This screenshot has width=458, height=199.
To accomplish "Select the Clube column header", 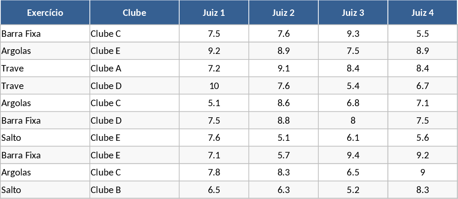I will [134, 13].
